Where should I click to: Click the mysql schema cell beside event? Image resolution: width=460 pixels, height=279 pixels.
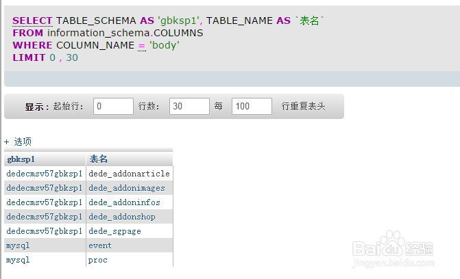[18, 245]
